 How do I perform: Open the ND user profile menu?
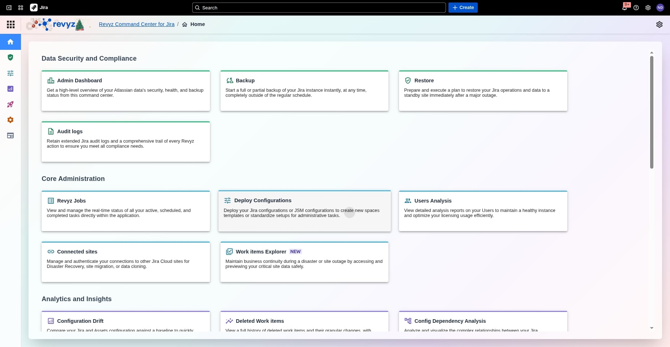click(660, 8)
